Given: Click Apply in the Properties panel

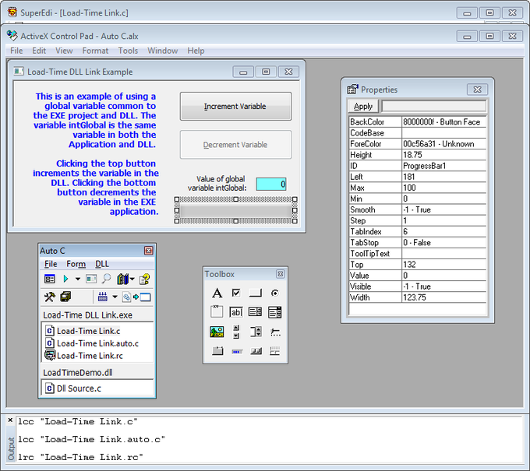Looking at the screenshot, I should pyautogui.click(x=363, y=107).
